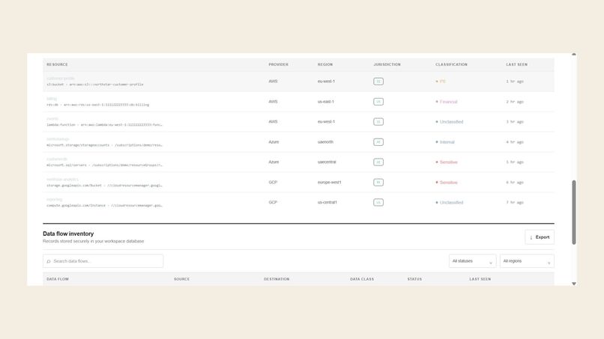This screenshot has width=604, height=339.
Task: Click the jurisdiction badge in the uaecentral row
Action: (378, 162)
